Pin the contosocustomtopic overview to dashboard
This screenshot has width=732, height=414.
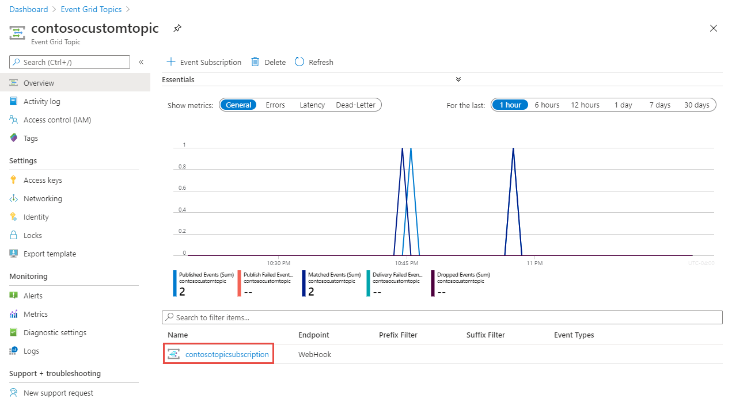tap(177, 28)
